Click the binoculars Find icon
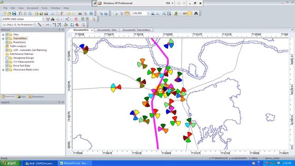The width and height of the screenshot is (295, 166). (196, 13)
